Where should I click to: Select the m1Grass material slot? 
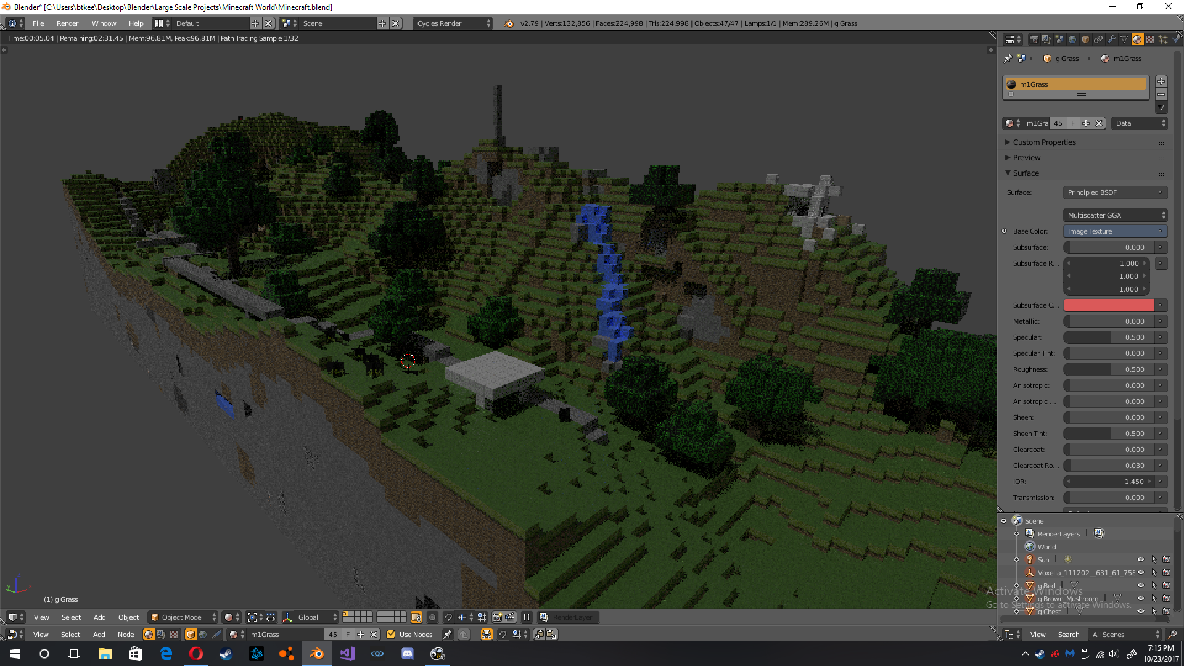click(1075, 84)
